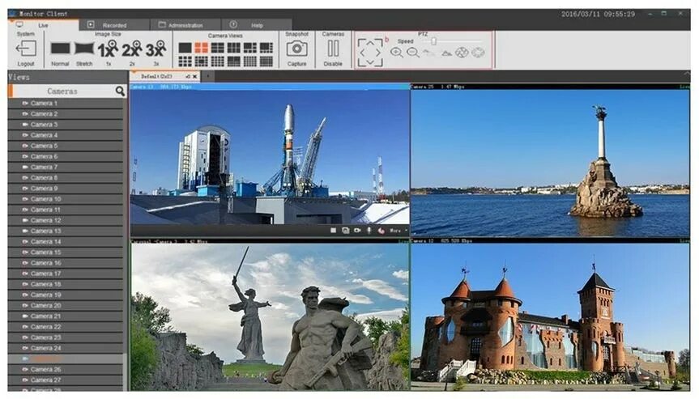This screenshot has width=699, height=399.
Task: Click the snapshot icon in the pane toolbar
Action: (345, 230)
